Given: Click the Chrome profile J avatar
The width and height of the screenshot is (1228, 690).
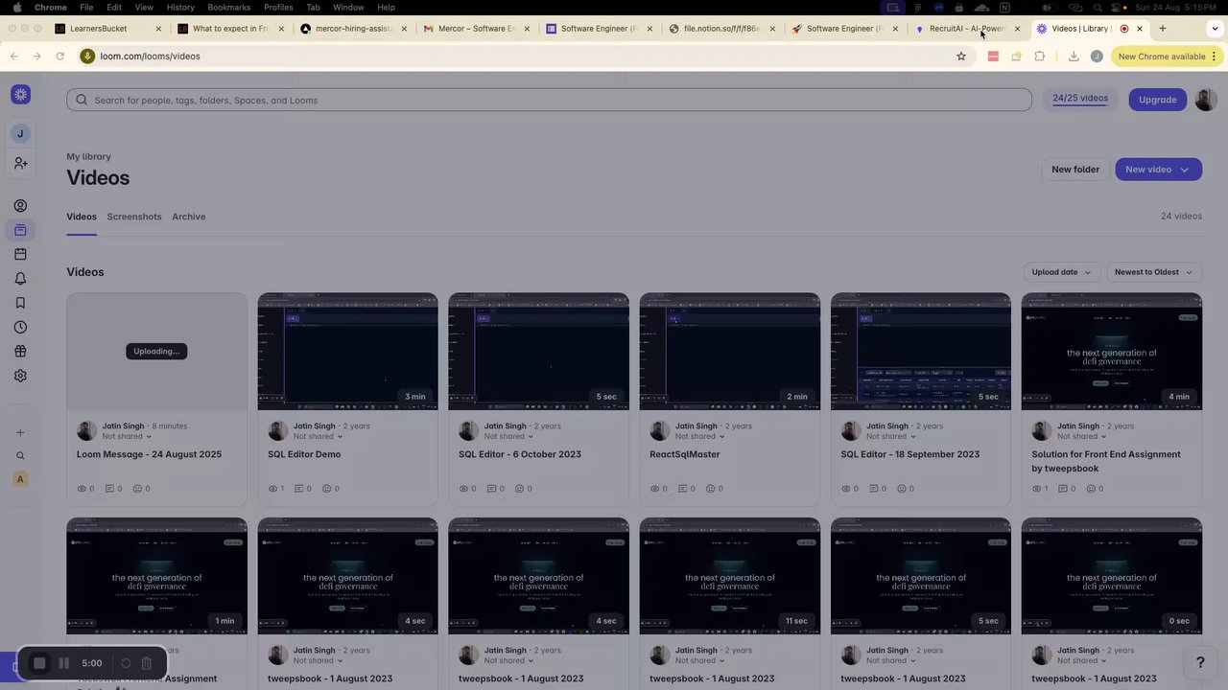Looking at the screenshot, I should pyautogui.click(x=1097, y=57).
